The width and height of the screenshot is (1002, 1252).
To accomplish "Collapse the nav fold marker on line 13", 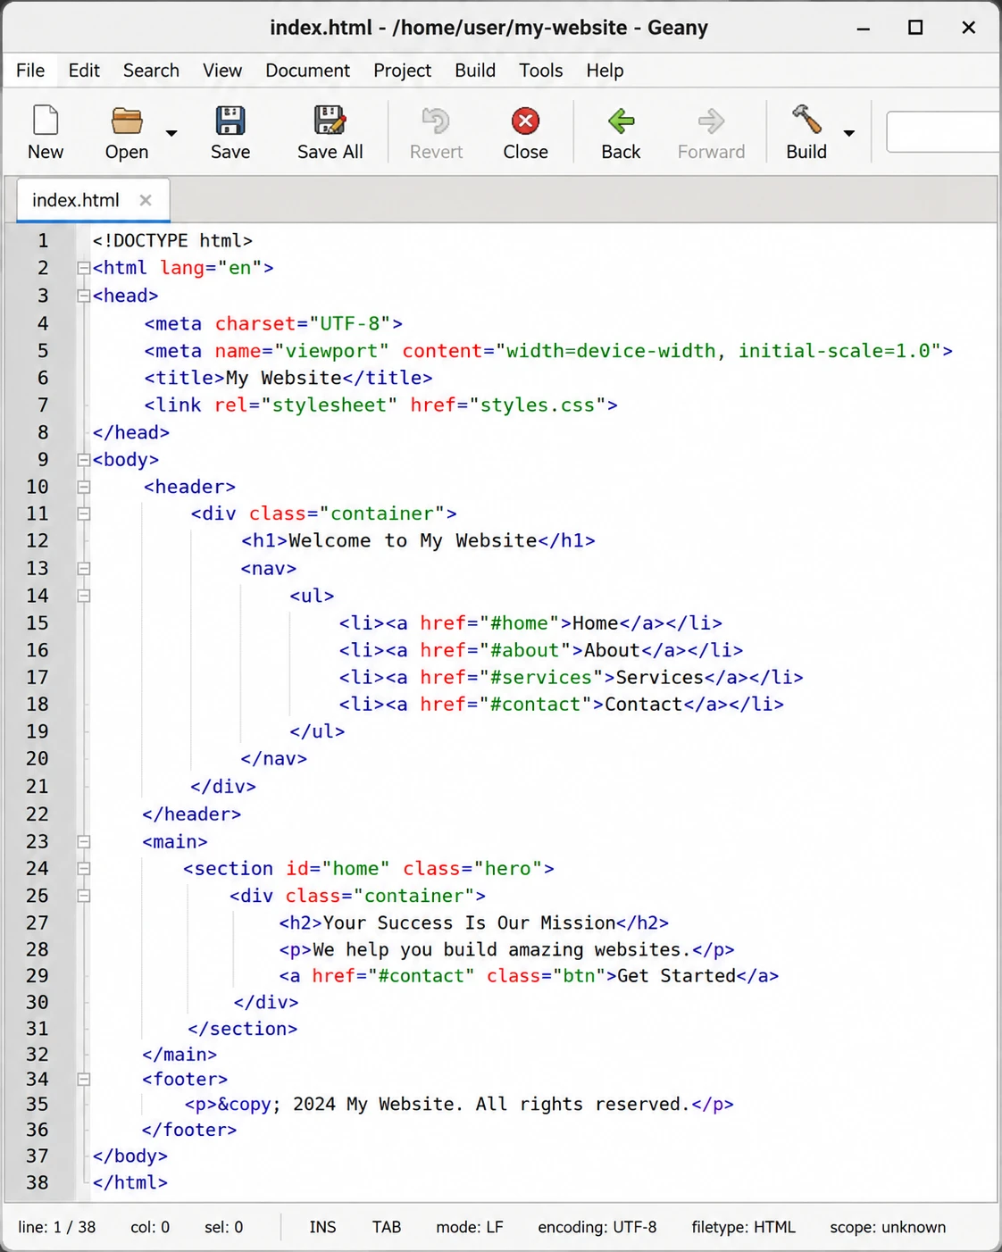I will pyautogui.click(x=83, y=568).
